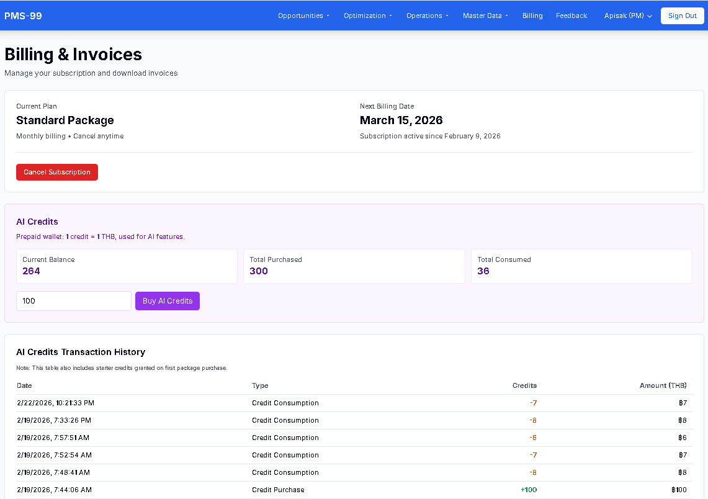
Task: Click the Date column header
Action: click(24, 385)
